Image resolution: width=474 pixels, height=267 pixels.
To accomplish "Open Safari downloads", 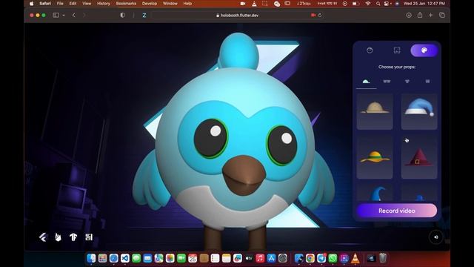I will 409,15.
